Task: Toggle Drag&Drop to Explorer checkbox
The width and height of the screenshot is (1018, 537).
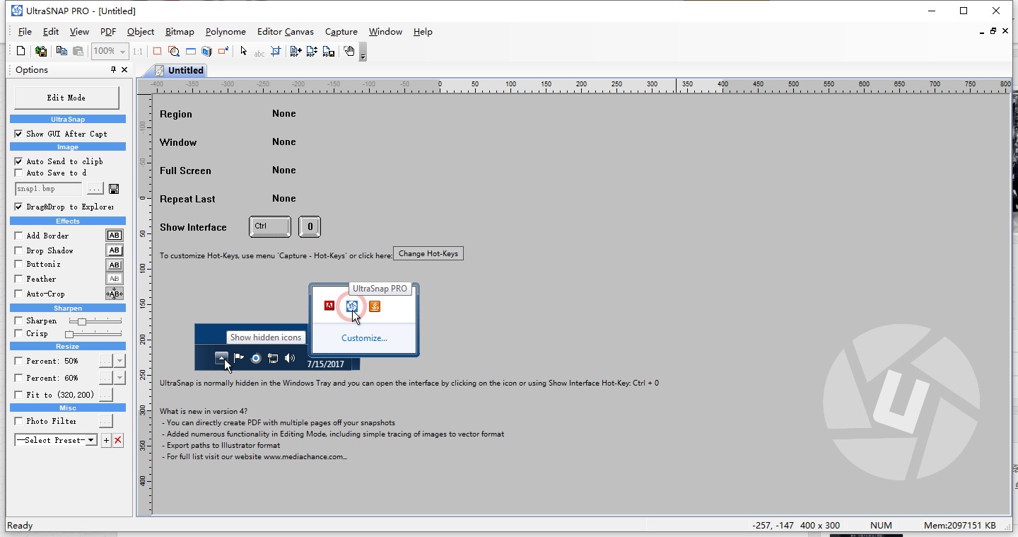Action: click(x=19, y=207)
